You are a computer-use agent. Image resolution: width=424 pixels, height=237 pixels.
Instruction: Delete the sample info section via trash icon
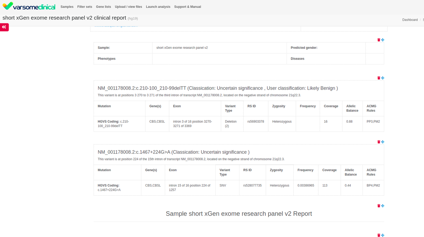pos(379,40)
